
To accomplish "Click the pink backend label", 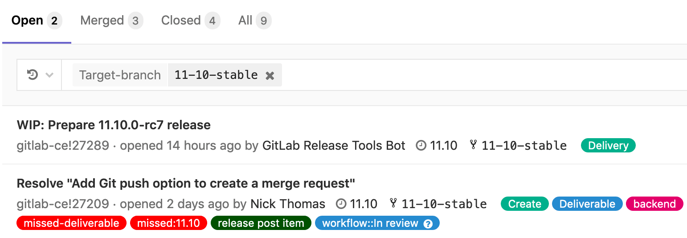I will [654, 204].
